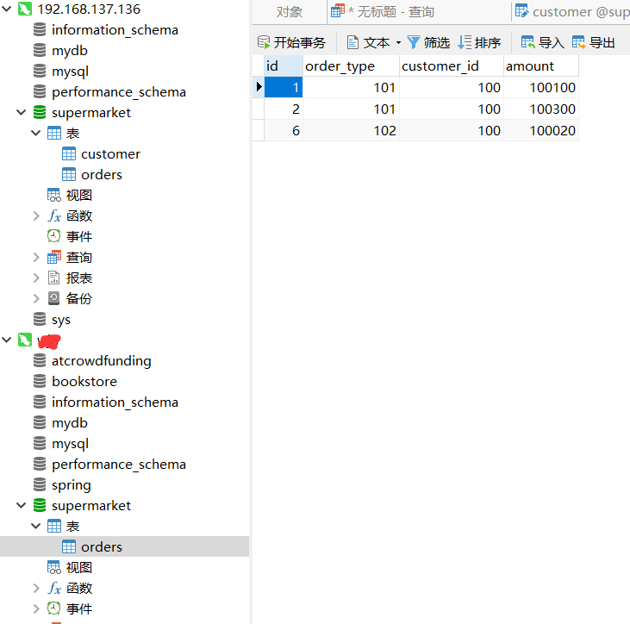Viewport: 630px width, 624px height.
Task: Click the id column header
Action: tap(284, 66)
